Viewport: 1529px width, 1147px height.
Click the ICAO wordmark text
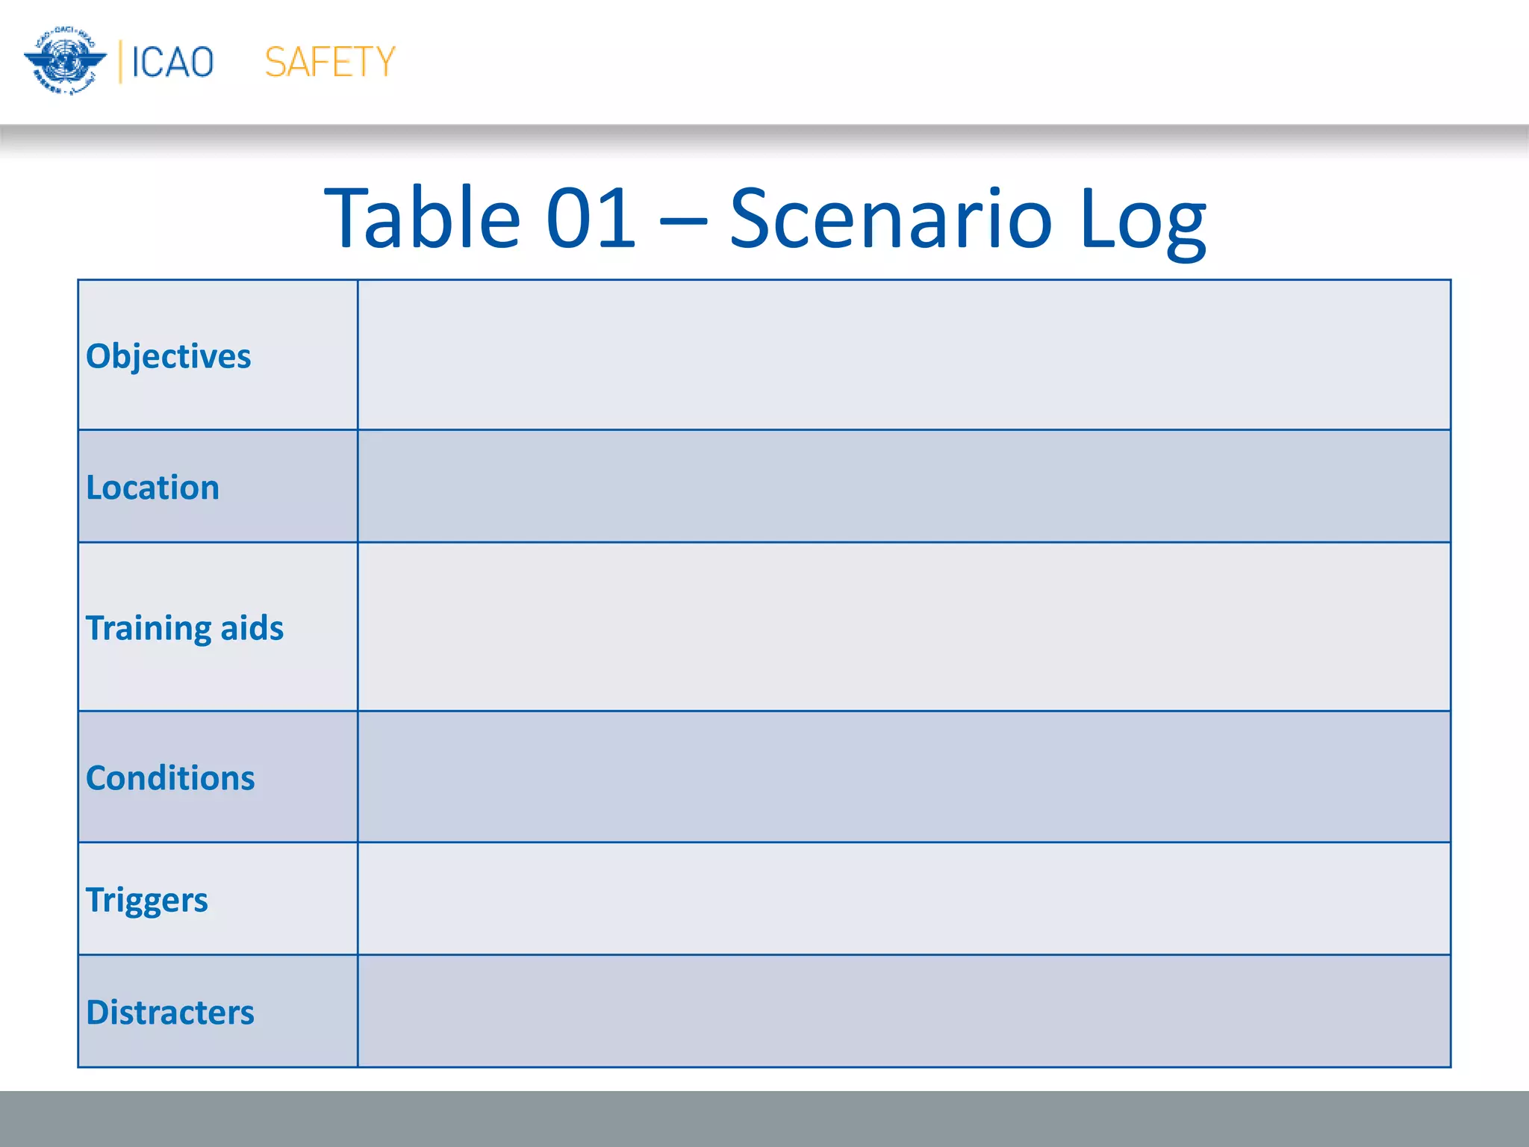pyautogui.click(x=172, y=62)
